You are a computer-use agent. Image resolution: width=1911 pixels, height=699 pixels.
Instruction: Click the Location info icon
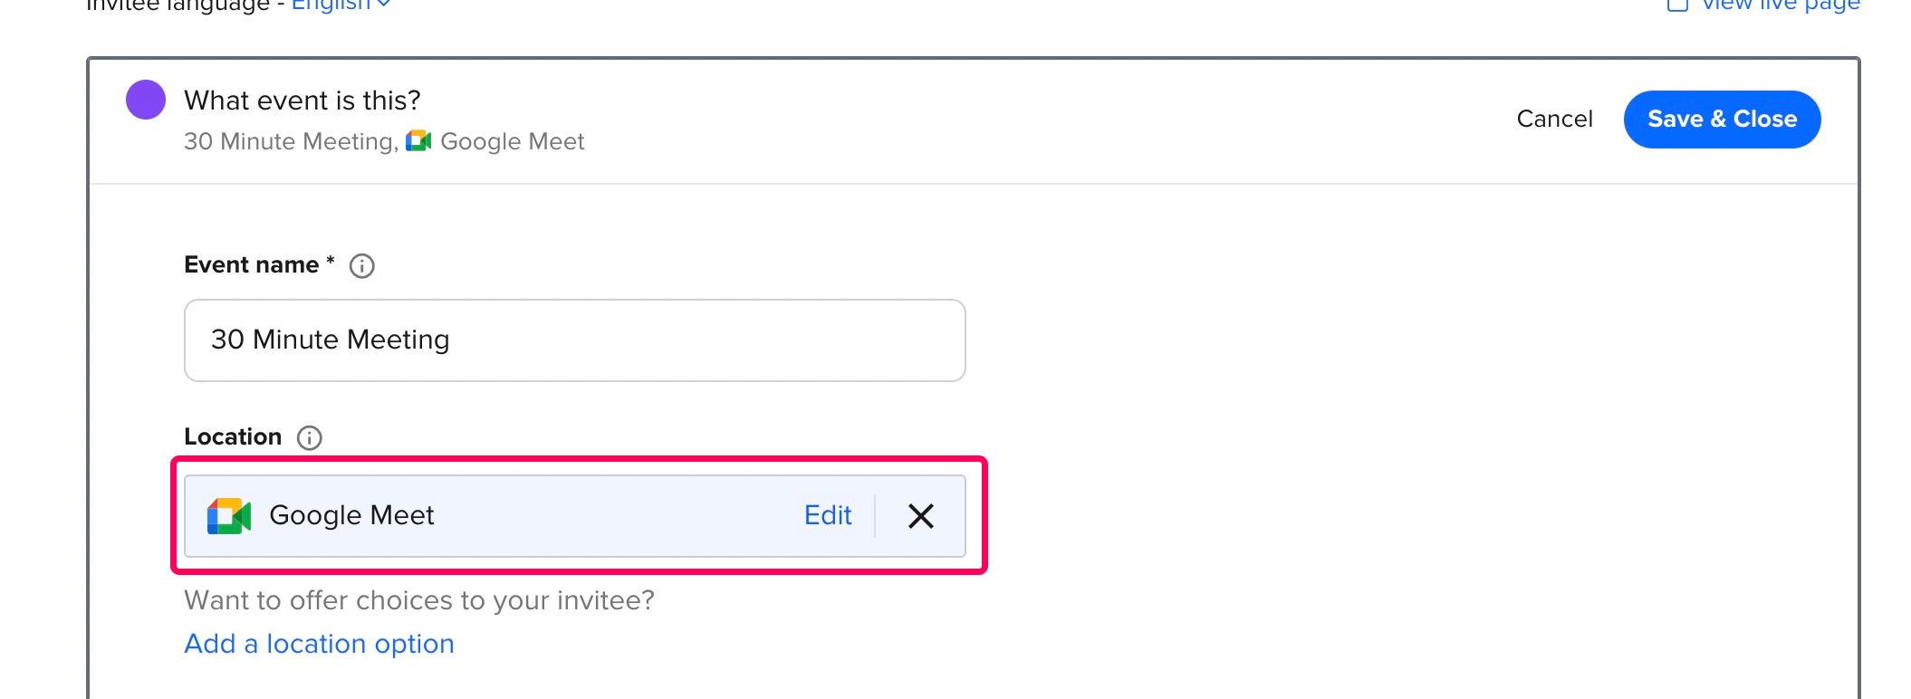[309, 437]
